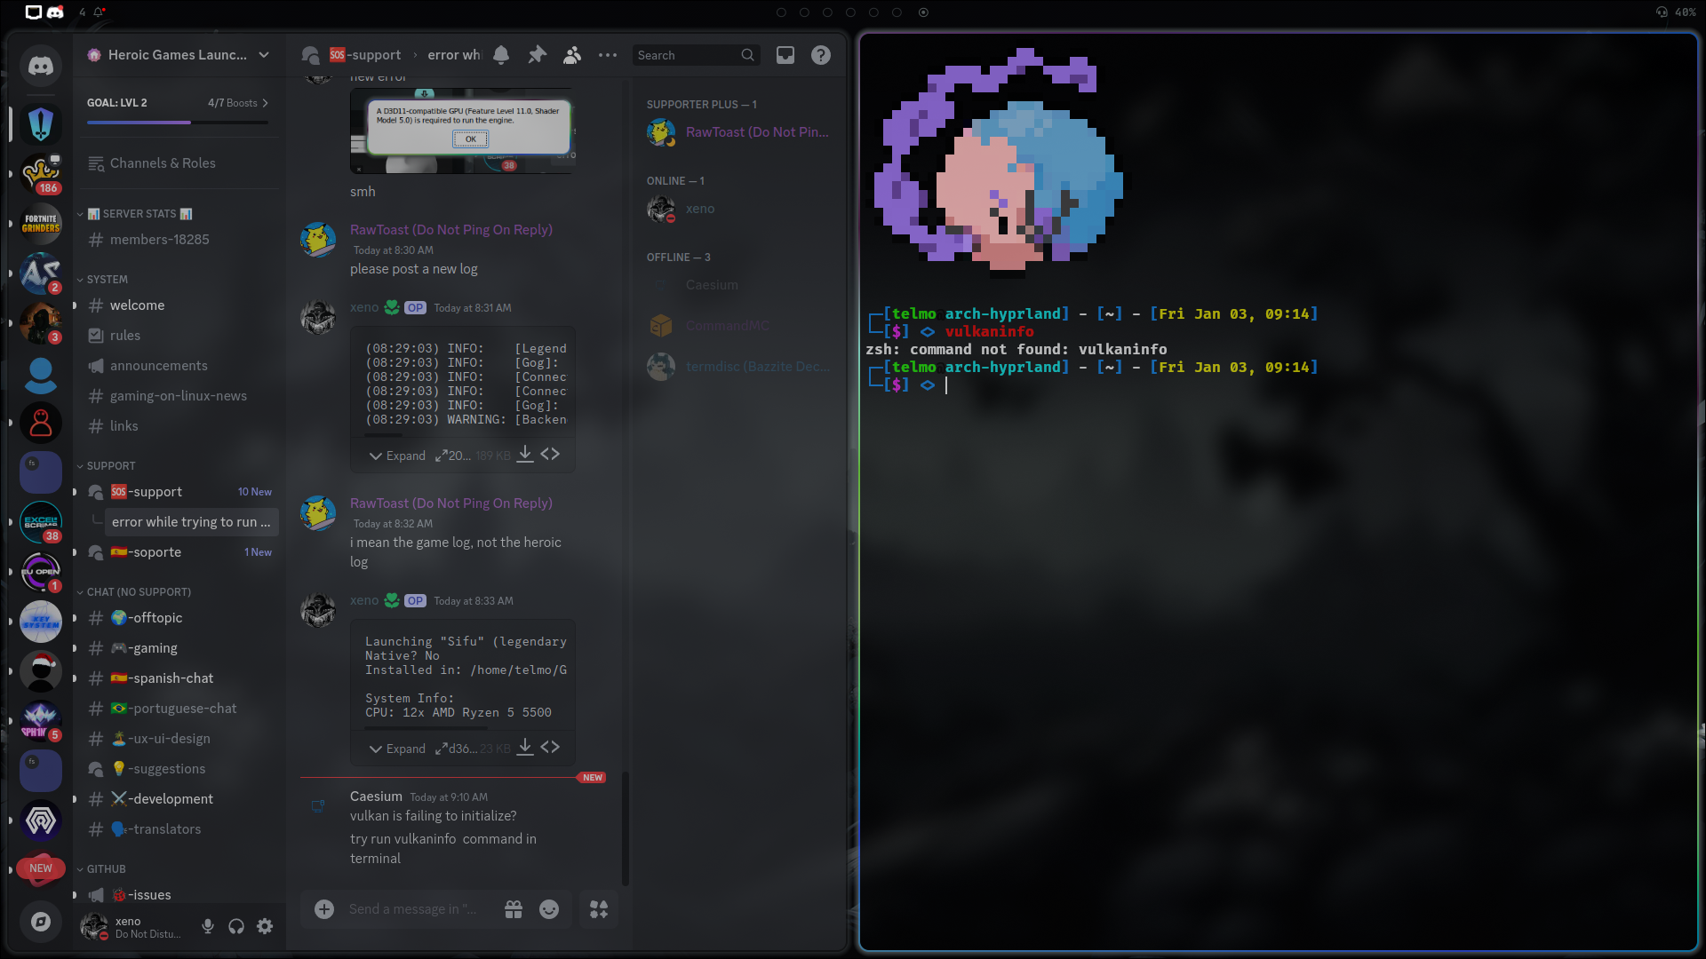The width and height of the screenshot is (1706, 959).
Task: Open Channels & Roles menu item
Action: 163,163
